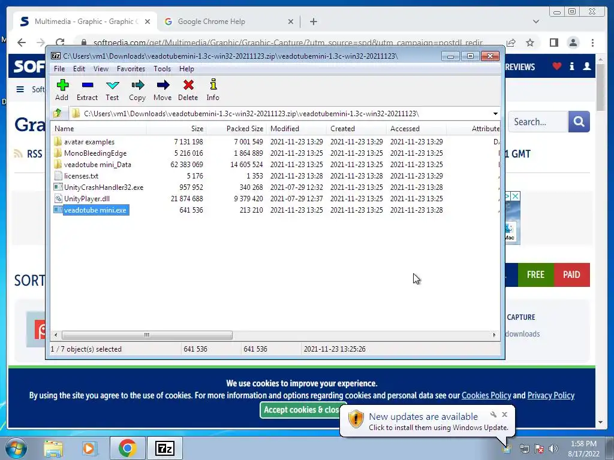The width and height of the screenshot is (614, 460).
Task: Open the Info toolbar icon in 7-Zip
Action: (213, 90)
